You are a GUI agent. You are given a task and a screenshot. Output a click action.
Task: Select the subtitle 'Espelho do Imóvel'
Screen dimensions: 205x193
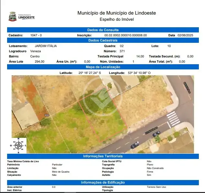(x=117, y=19)
